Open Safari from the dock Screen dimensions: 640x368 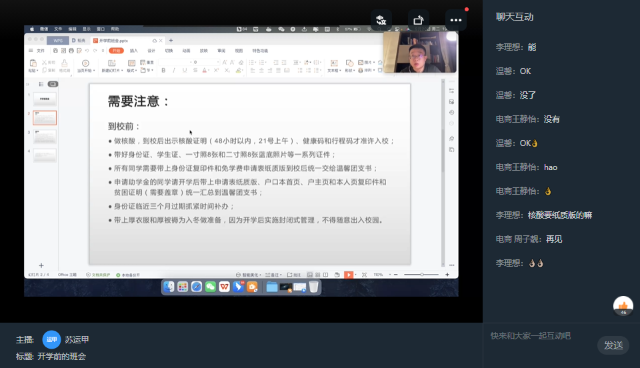[x=196, y=287]
